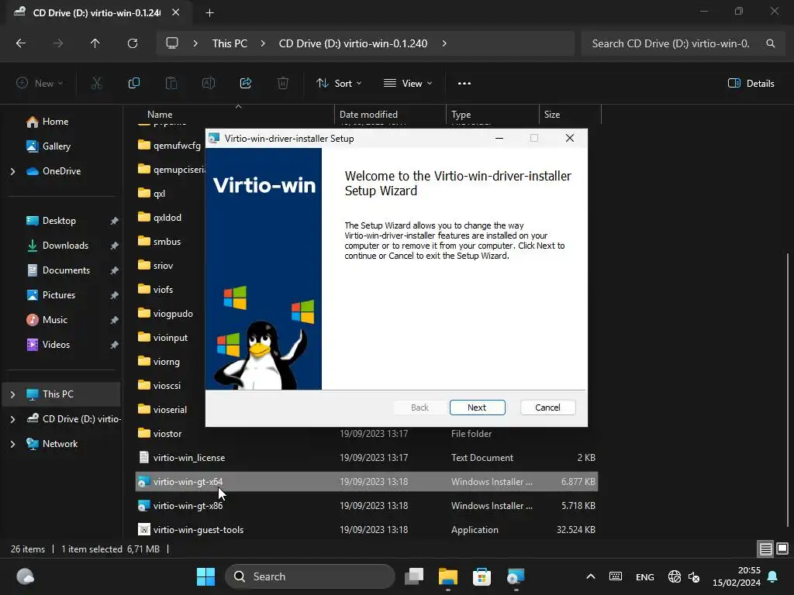Open the notifications bell icon

[x=773, y=576]
